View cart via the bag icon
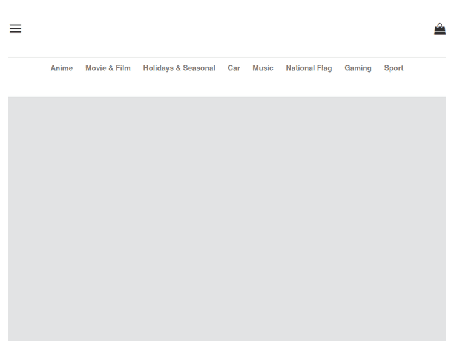454x341 pixels. tap(439, 28)
